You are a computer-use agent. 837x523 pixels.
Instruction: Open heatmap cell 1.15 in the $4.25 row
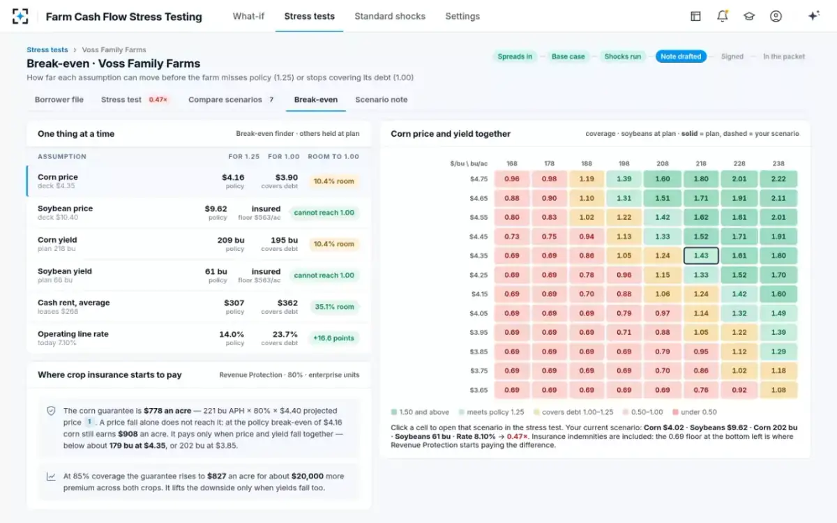point(663,275)
